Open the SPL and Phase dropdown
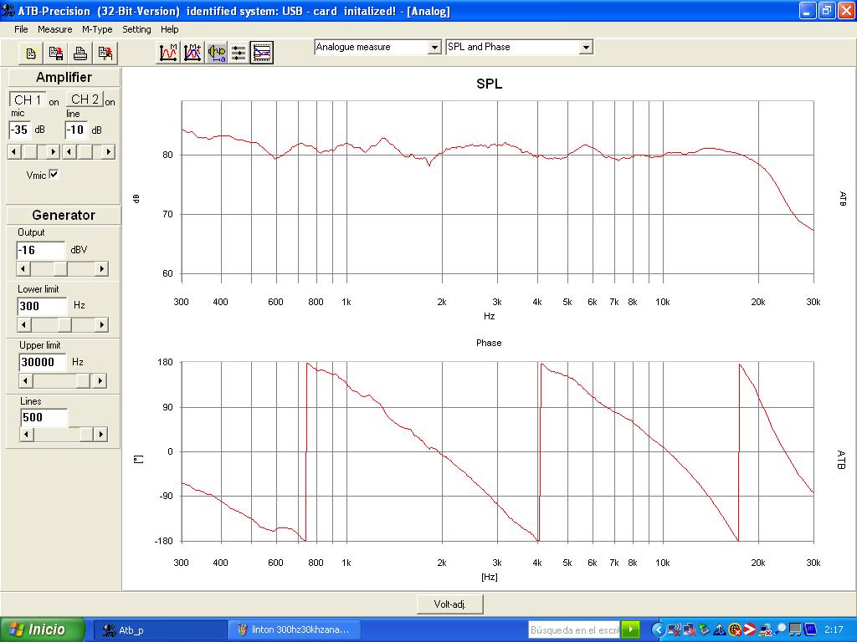Screen dimensions: 857x642 pos(586,48)
